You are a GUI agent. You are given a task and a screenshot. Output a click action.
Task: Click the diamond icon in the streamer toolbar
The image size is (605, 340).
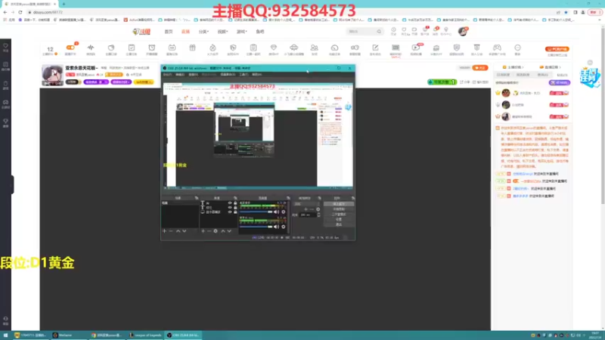(x=274, y=48)
